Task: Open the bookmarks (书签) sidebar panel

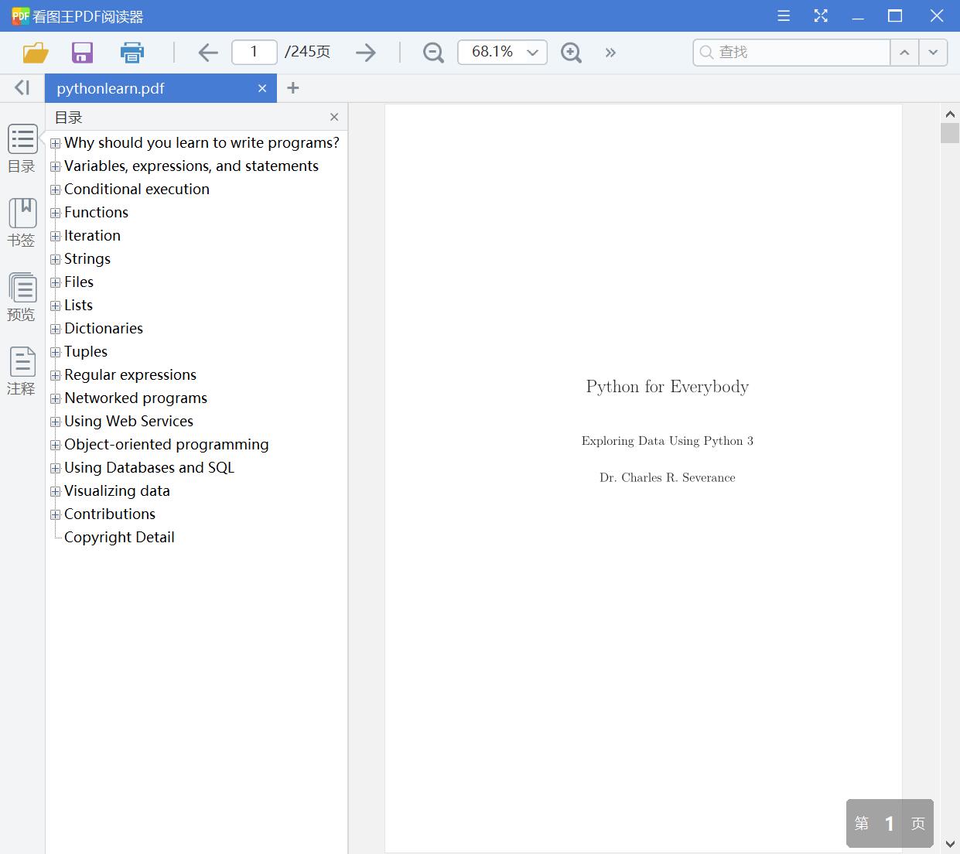Action: (x=22, y=223)
